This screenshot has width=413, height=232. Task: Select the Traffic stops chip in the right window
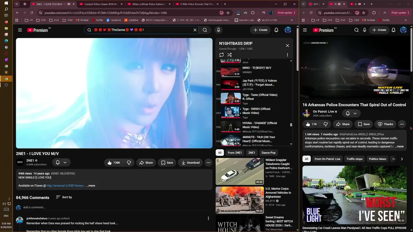(355, 159)
